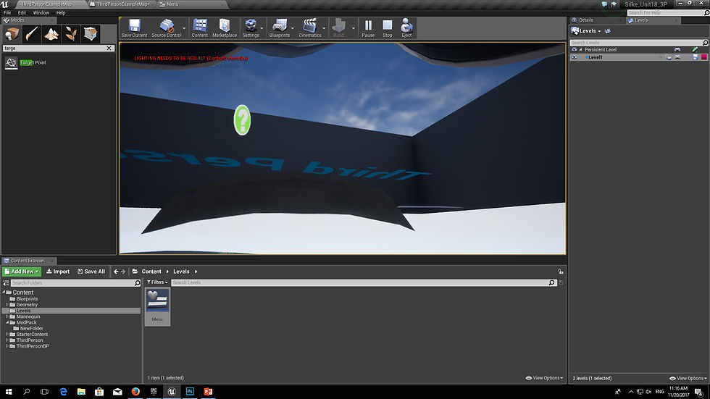The height and width of the screenshot is (399, 710).
Task: Switch to second ThirdPersonExampleMap tab
Action: point(122,4)
